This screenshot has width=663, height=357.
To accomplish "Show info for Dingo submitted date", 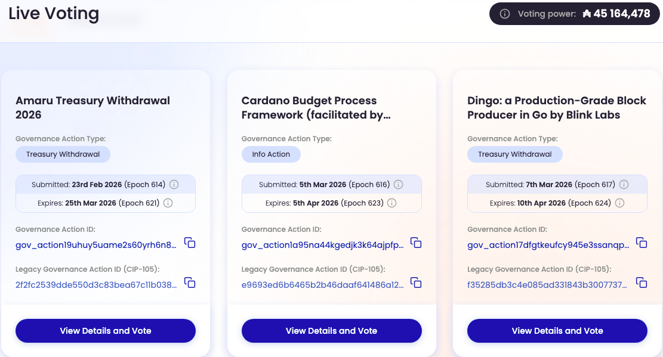I will pyautogui.click(x=624, y=185).
